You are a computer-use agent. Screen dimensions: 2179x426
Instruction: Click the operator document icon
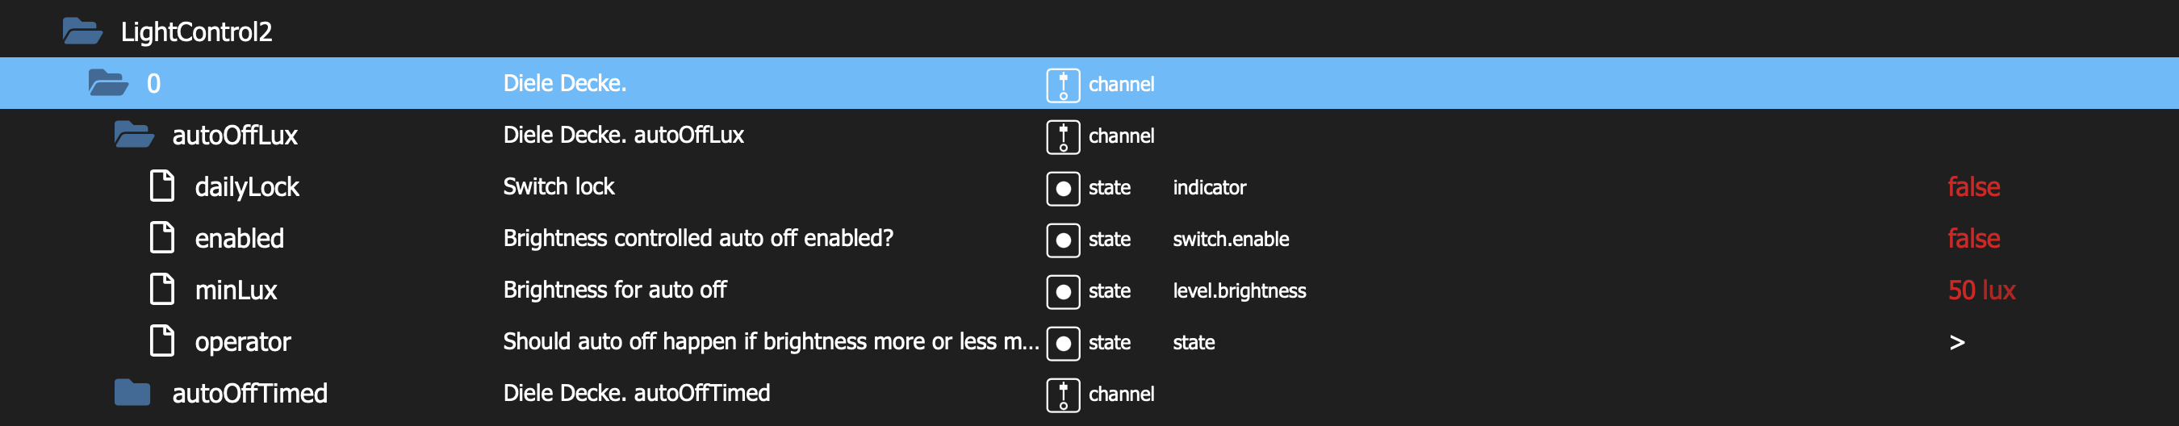tap(162, 340)
